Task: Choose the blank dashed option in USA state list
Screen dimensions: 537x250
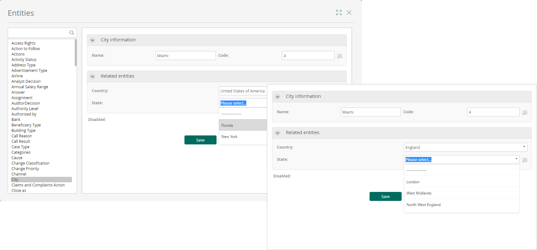Action: click(243, 114)
